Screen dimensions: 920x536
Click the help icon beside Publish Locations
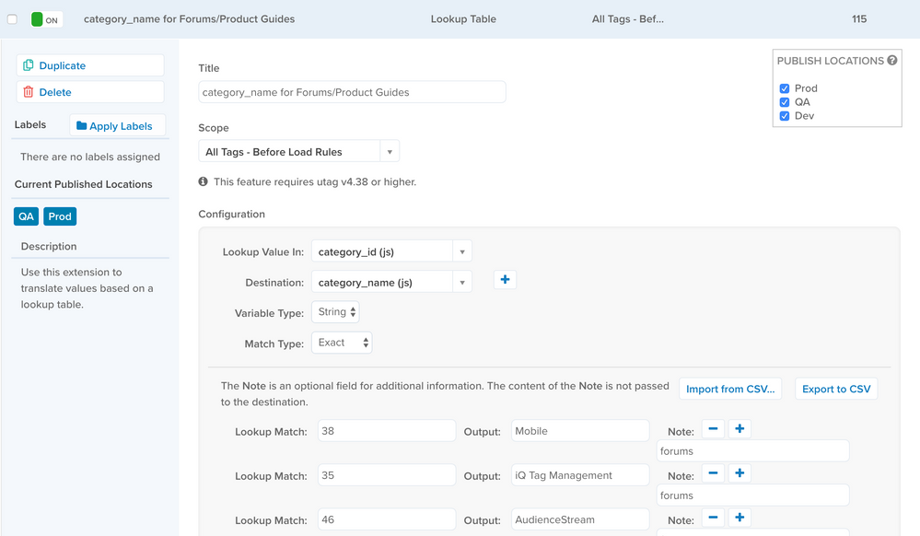891,61
